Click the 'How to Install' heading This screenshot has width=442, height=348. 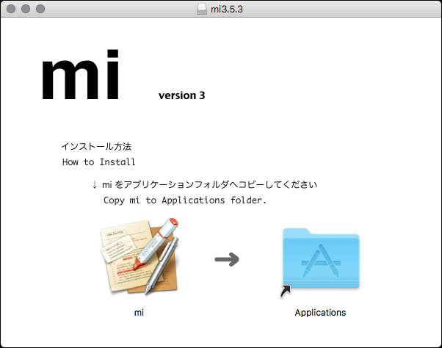click(98, 162)
